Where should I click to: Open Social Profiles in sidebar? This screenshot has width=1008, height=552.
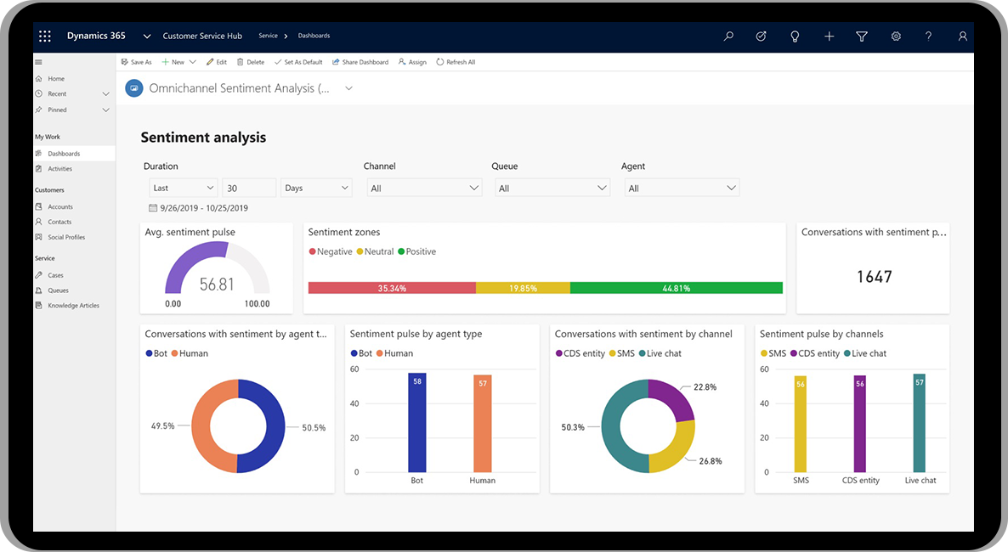pyautogui.click(x=66, y=237)
